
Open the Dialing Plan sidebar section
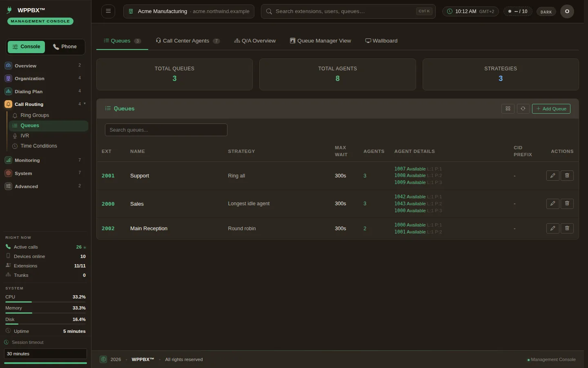point(45,92)
